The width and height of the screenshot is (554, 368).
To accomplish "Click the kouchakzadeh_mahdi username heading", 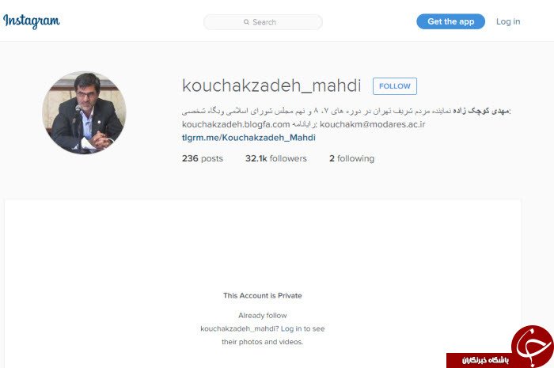I will [x=271, y=85].
